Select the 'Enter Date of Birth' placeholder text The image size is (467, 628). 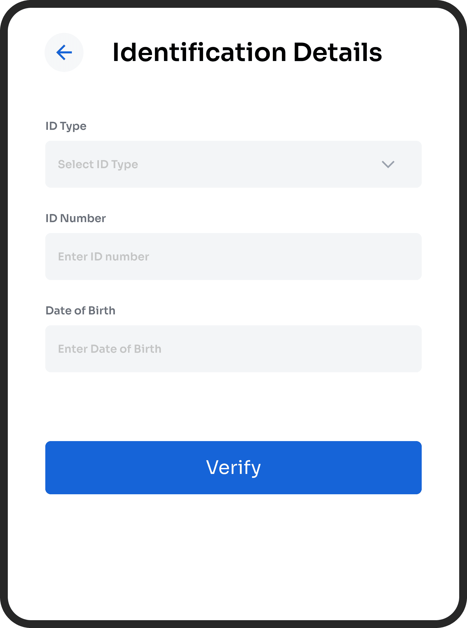pyautogui.click(x=109, y=349)
